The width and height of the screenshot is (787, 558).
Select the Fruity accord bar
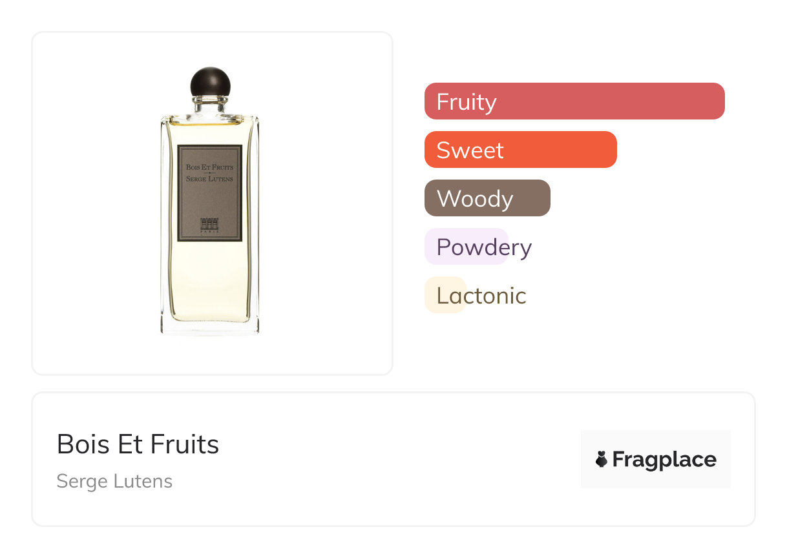(574, 101)
